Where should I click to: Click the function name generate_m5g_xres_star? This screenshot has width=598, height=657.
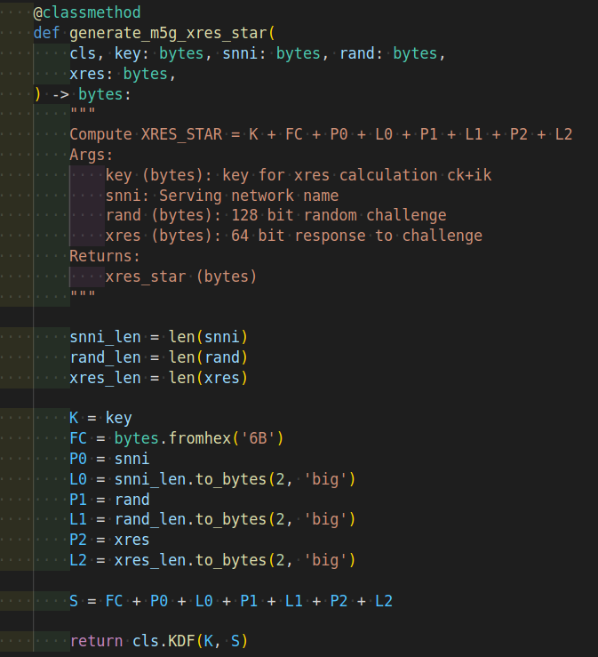(x=168, y=33)
